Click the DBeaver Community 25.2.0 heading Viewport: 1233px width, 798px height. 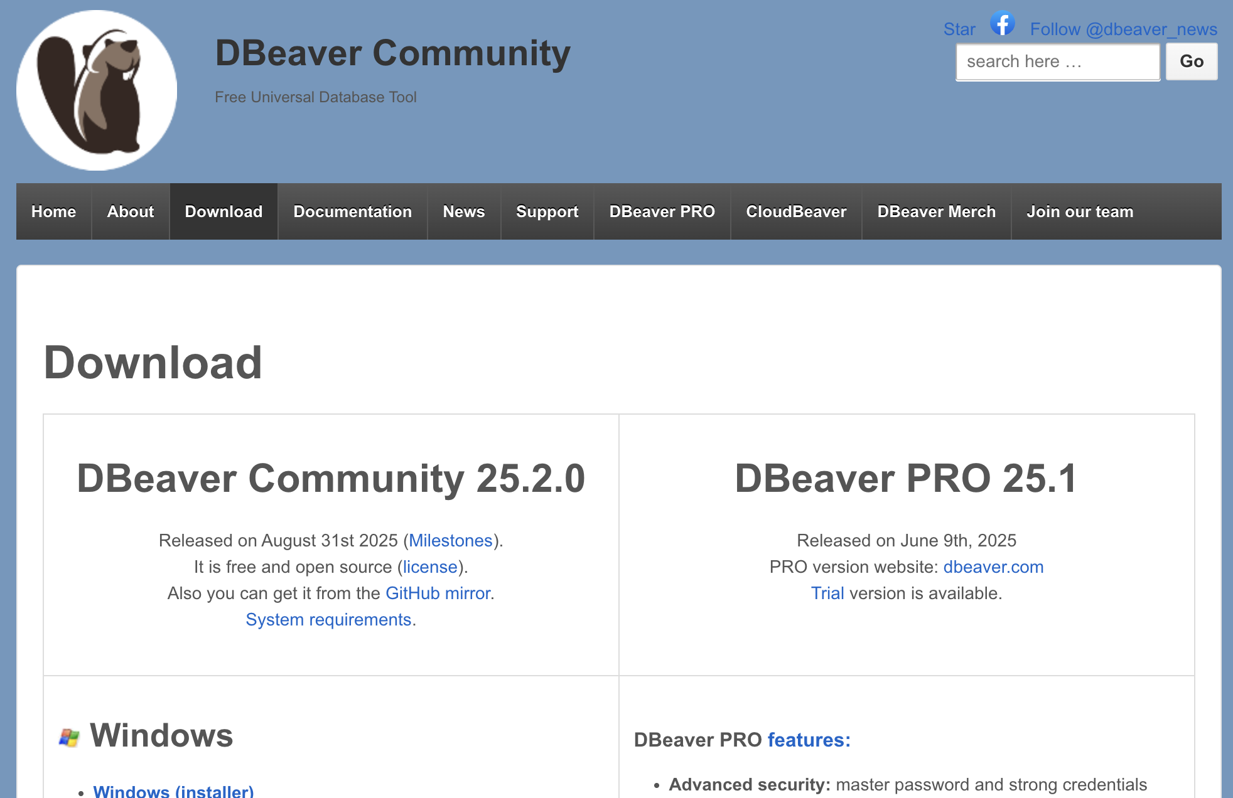(x=331, y=478)
